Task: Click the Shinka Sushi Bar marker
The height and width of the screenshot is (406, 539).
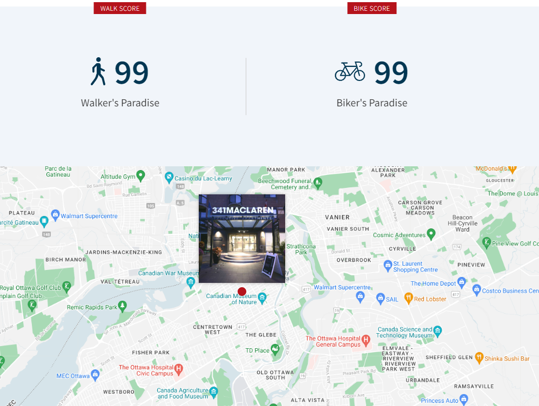Action: click(479, 358)
